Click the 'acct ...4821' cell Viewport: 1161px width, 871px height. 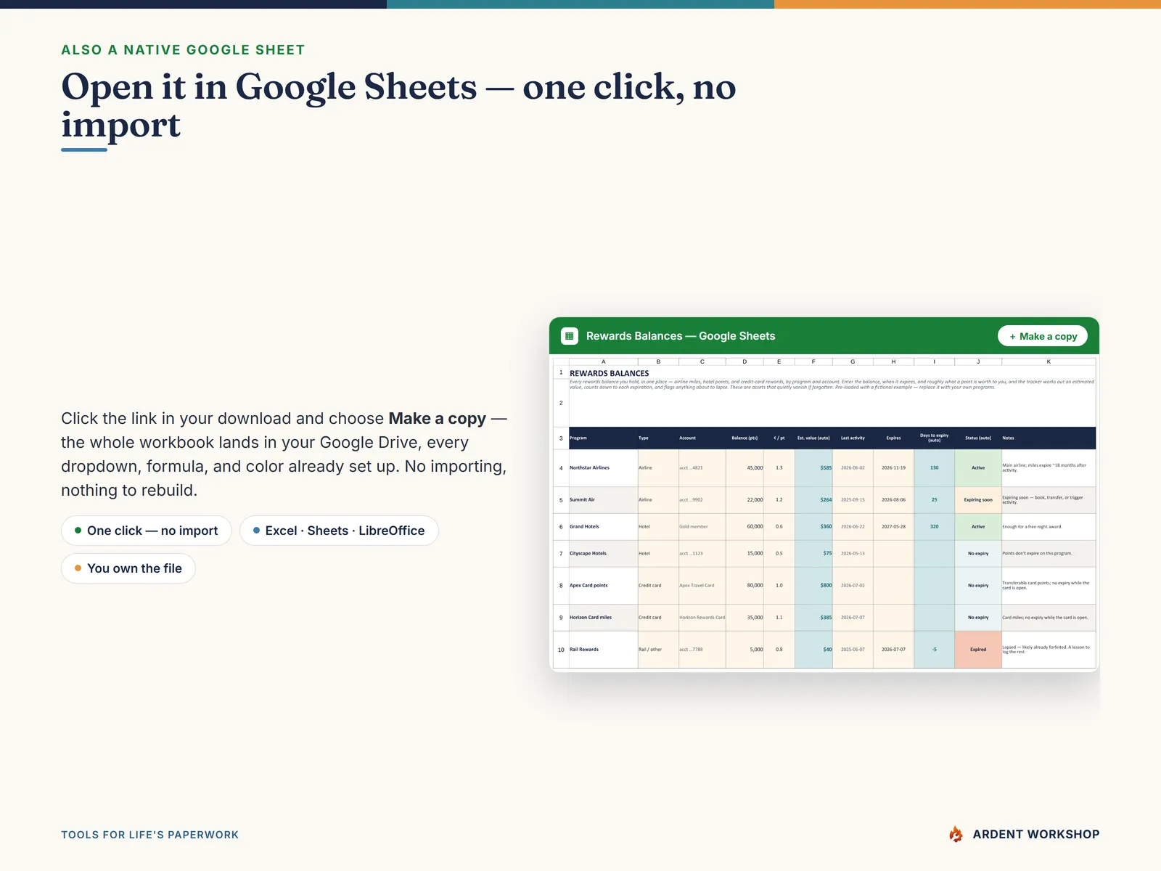pos(702,468)
